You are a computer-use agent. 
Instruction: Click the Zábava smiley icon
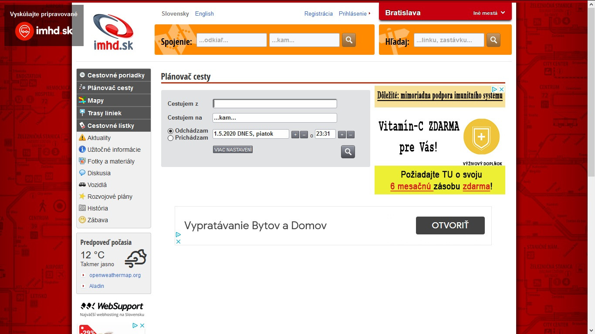82,220
